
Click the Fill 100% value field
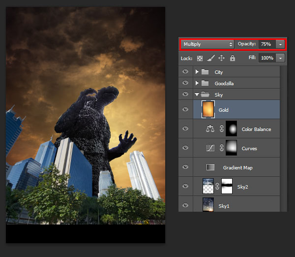click(267, 58)
